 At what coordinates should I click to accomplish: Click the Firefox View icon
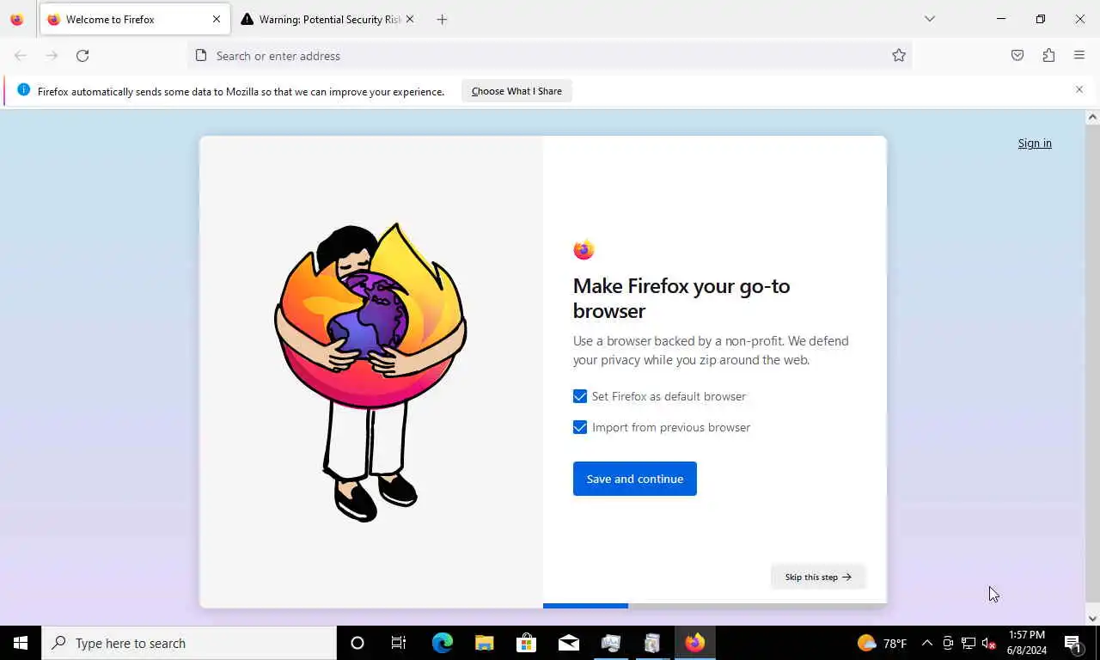pyautogui.click(x=16, y=19)
